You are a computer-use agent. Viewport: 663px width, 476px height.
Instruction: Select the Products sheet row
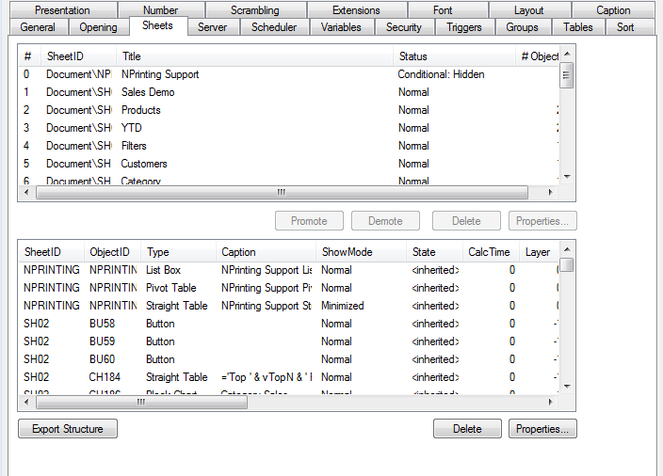[x=289, y=110]
